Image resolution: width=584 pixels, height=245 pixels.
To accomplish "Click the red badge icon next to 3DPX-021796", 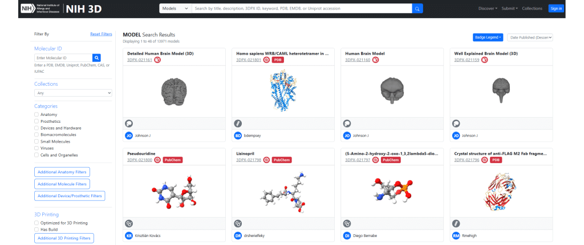I will coord(485,160).
